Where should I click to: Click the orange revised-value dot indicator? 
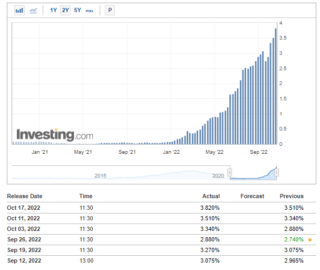pyautogui.click(x=310, y=240)
